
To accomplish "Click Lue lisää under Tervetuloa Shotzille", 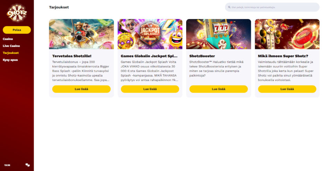I will click(81, 89).
